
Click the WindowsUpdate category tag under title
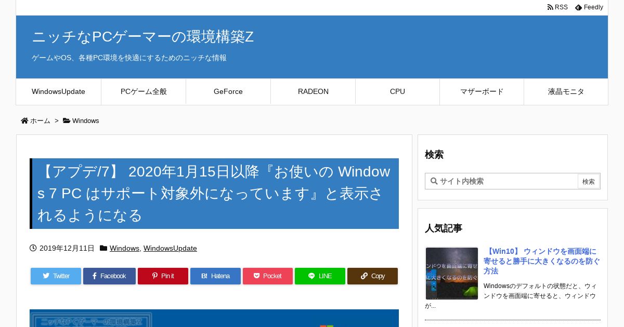pos(170,248)
